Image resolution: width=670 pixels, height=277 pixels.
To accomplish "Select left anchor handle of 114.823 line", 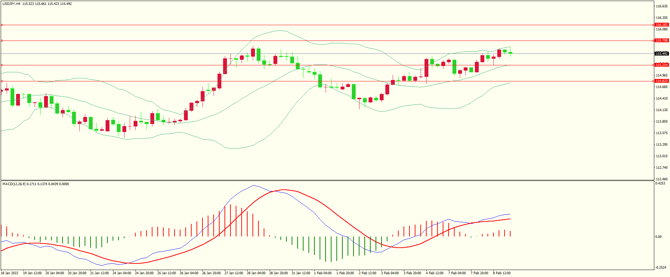I will tap(2, 81).
